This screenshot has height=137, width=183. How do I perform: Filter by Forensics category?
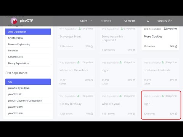click(28, 51)
